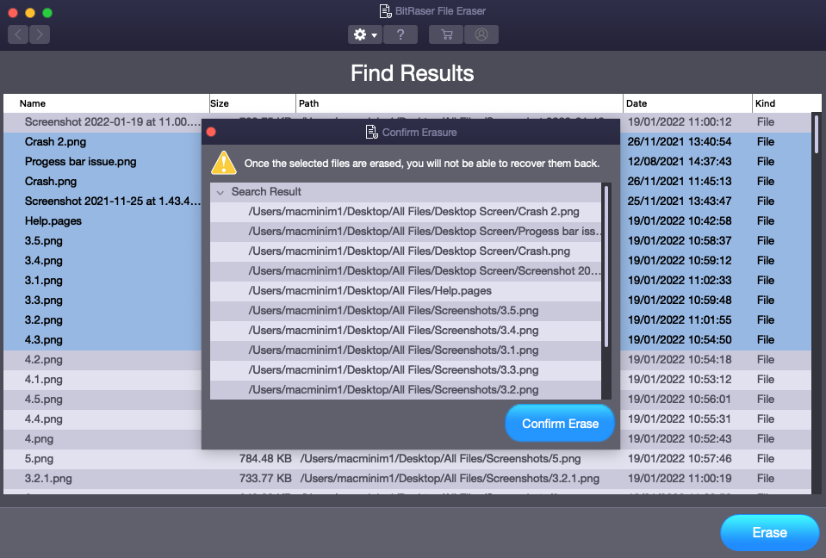Select 4.5.png in the Name column
The height and width of the screenshot is (558, 826).
coord(44,400)
